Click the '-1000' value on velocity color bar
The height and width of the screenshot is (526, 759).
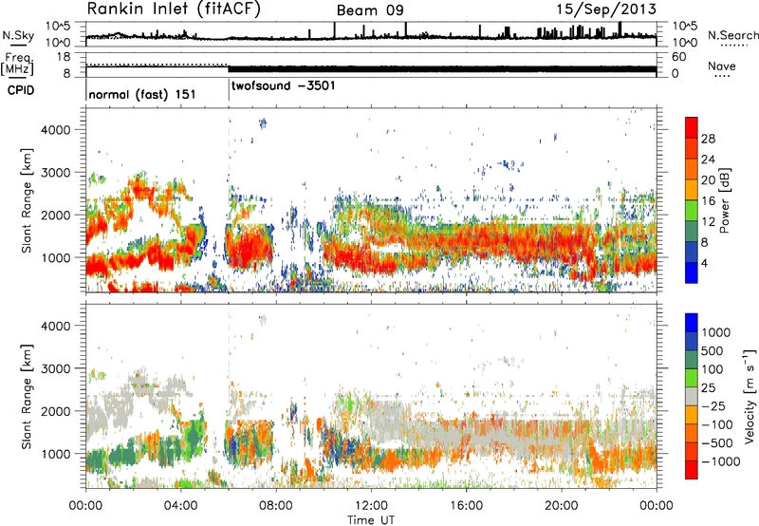click(720, 461)
